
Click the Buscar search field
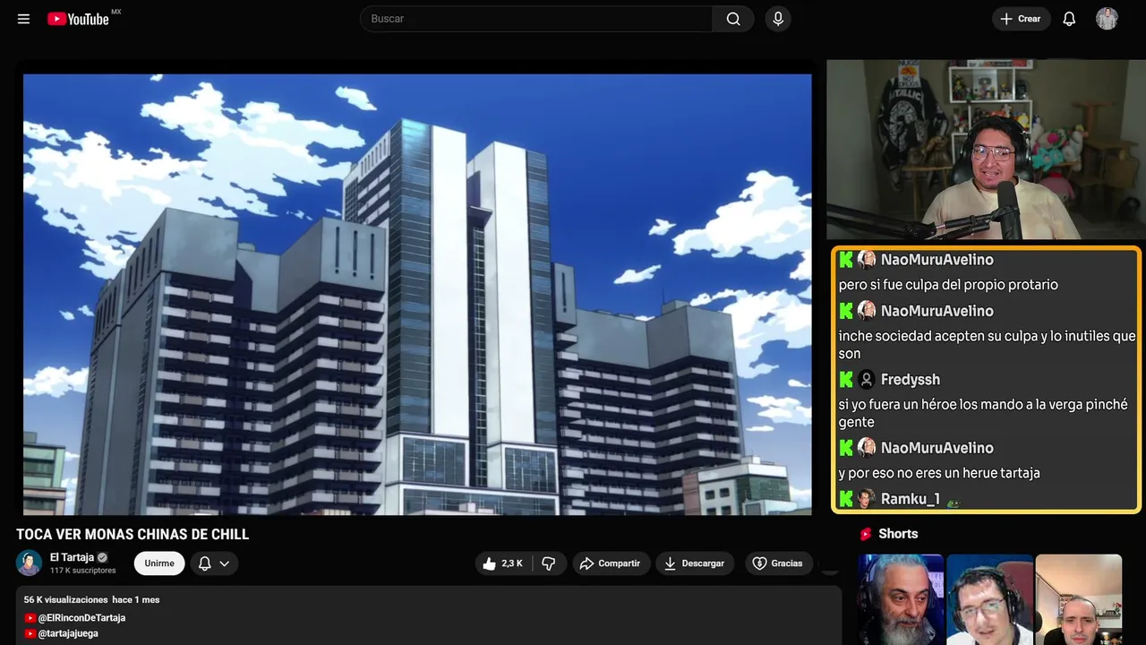[x=536, y=19]
